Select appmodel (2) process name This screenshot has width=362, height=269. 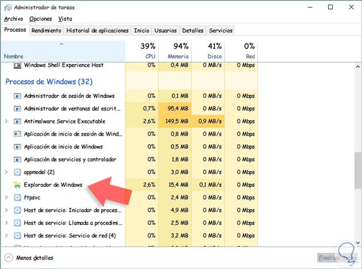coord(39,172)
